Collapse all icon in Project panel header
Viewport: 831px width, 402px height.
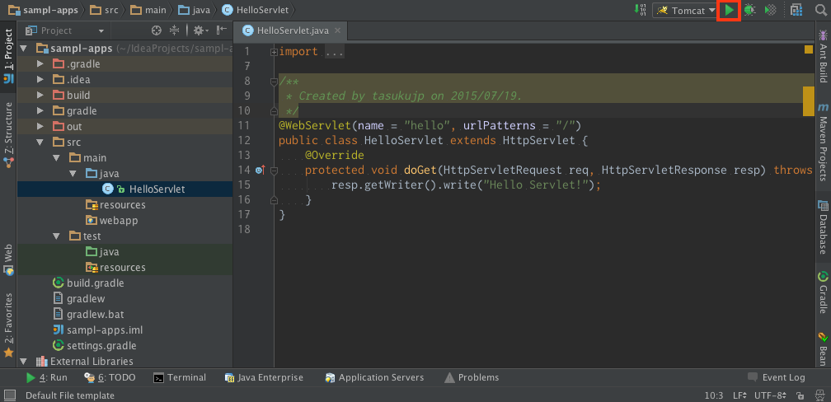[175, 30]
